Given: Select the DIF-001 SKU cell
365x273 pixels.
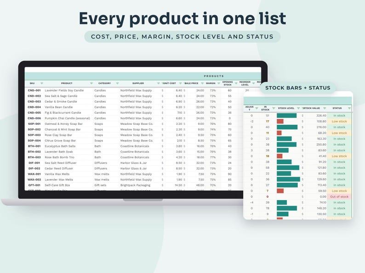Looking at the screenshot, I should coord(34,163).
